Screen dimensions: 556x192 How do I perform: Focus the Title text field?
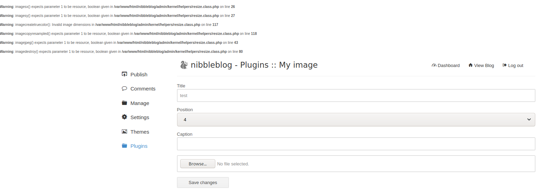[355, 96]
